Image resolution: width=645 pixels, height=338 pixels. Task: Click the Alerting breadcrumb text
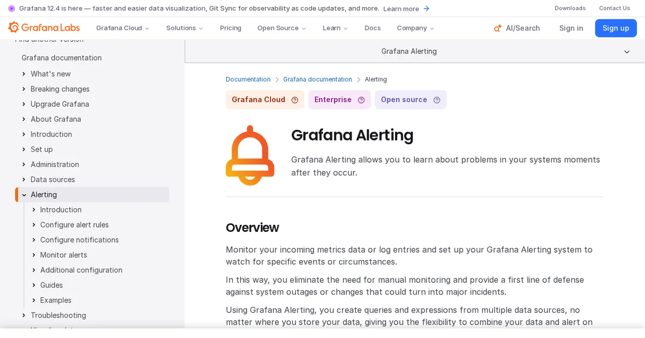[x=376, y=79]
